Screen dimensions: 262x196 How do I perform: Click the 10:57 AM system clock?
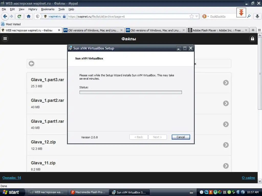(253, 192)
